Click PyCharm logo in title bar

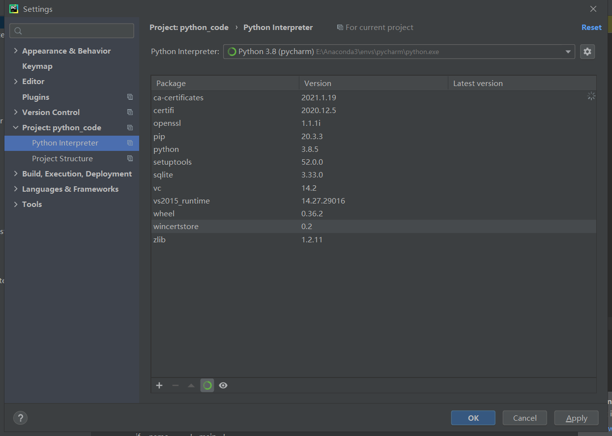pos(14,9)
